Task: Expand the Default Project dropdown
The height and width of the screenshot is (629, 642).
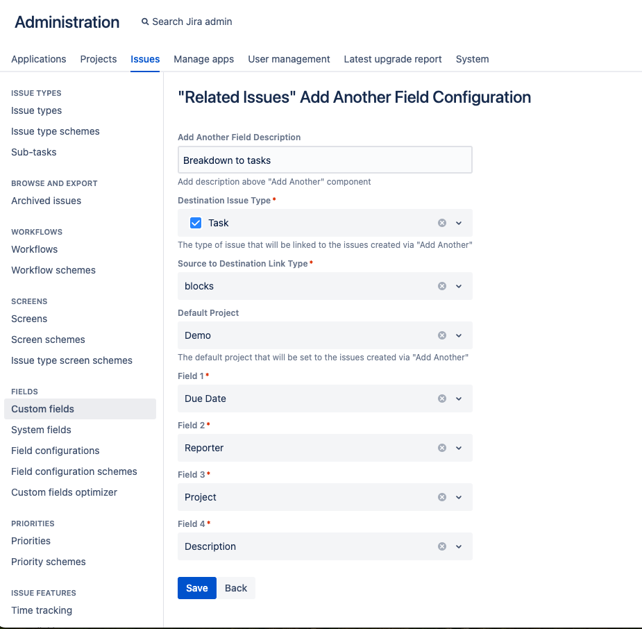Action: pos(459,335)
